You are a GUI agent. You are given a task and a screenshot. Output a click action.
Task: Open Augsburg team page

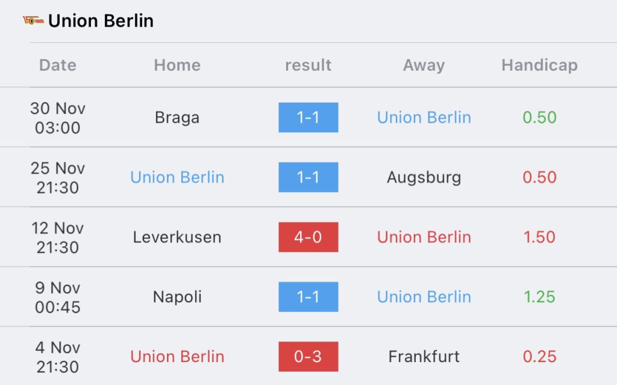424,177
